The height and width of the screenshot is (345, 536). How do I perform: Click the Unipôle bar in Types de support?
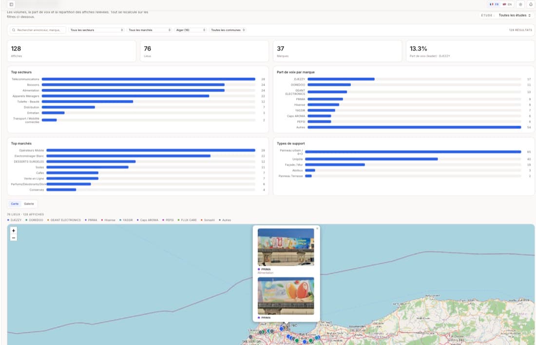(371, 159)
